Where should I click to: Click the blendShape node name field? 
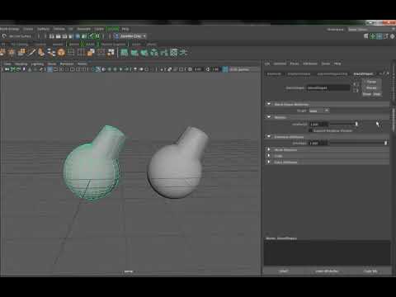point(328,88)
